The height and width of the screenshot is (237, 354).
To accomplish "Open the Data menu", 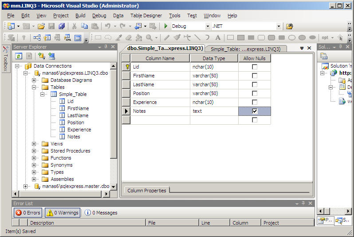I will [x=118, y=15].
